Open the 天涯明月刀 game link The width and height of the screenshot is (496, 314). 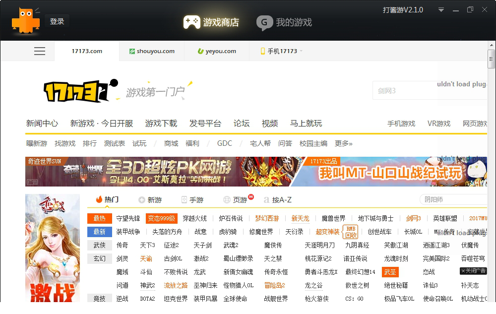click(319, 245)
